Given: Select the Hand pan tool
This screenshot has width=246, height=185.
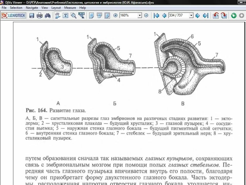Looking at the screenshot, I should coord(58,15).
